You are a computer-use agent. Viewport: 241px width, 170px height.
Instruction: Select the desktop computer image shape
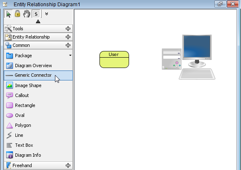pos(189,57)
